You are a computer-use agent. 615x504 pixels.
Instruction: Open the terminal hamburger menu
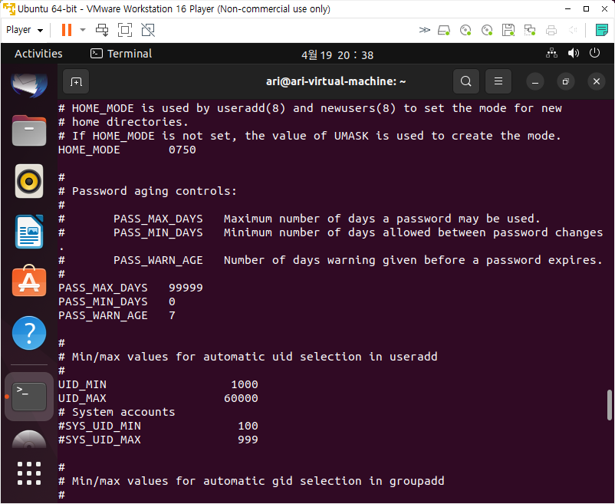point(498,81)
